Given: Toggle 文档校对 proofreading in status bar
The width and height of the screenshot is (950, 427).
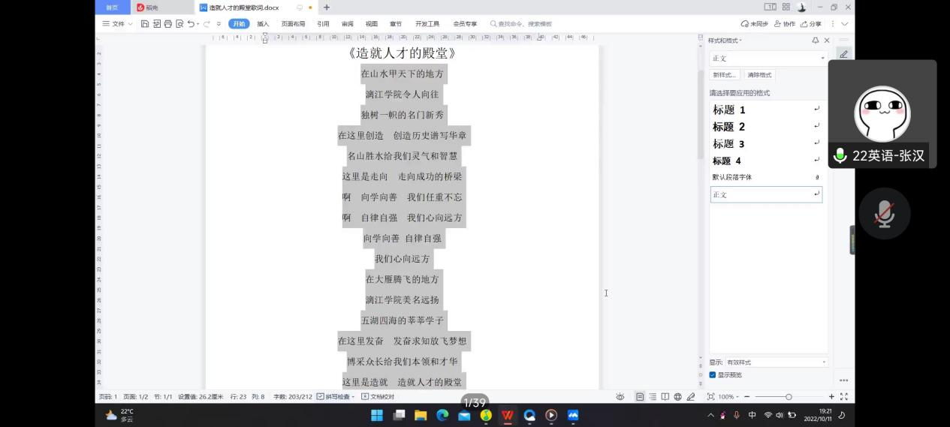Looking at the screenshot, I should point(378,397).
